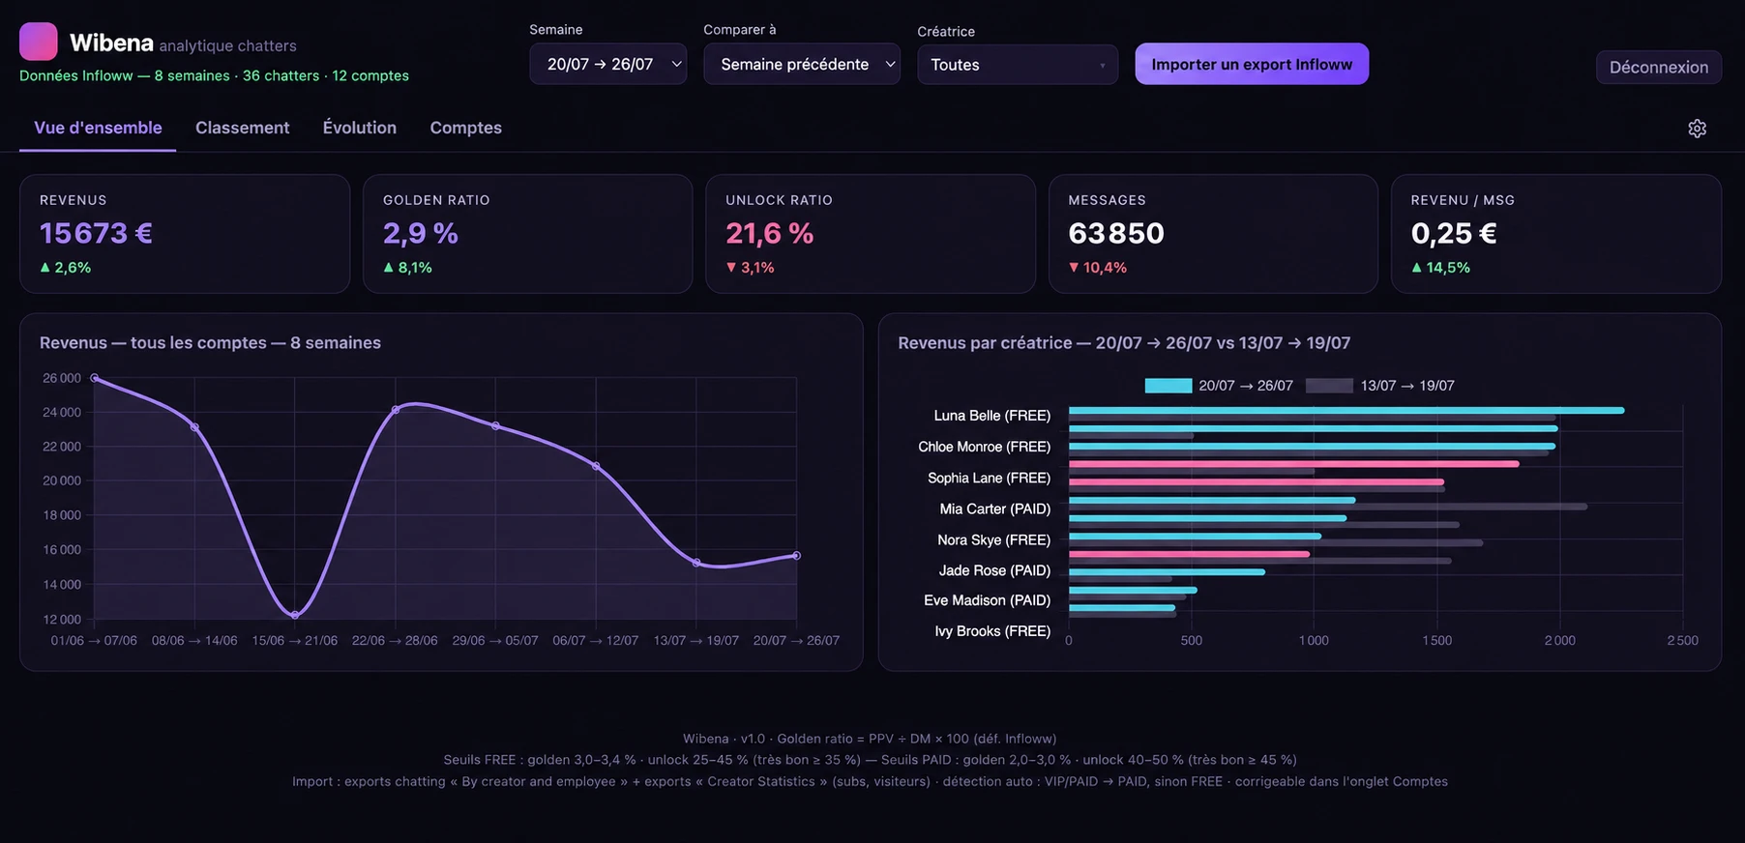
Task: Select the Revenu / Msg 0,25 € card
Action: click(x=1556, y=234)
